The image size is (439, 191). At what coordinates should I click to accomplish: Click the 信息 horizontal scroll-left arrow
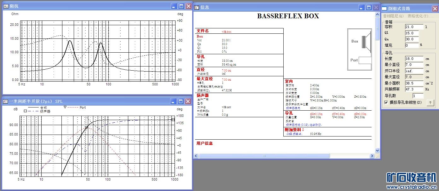coord(196,156)
